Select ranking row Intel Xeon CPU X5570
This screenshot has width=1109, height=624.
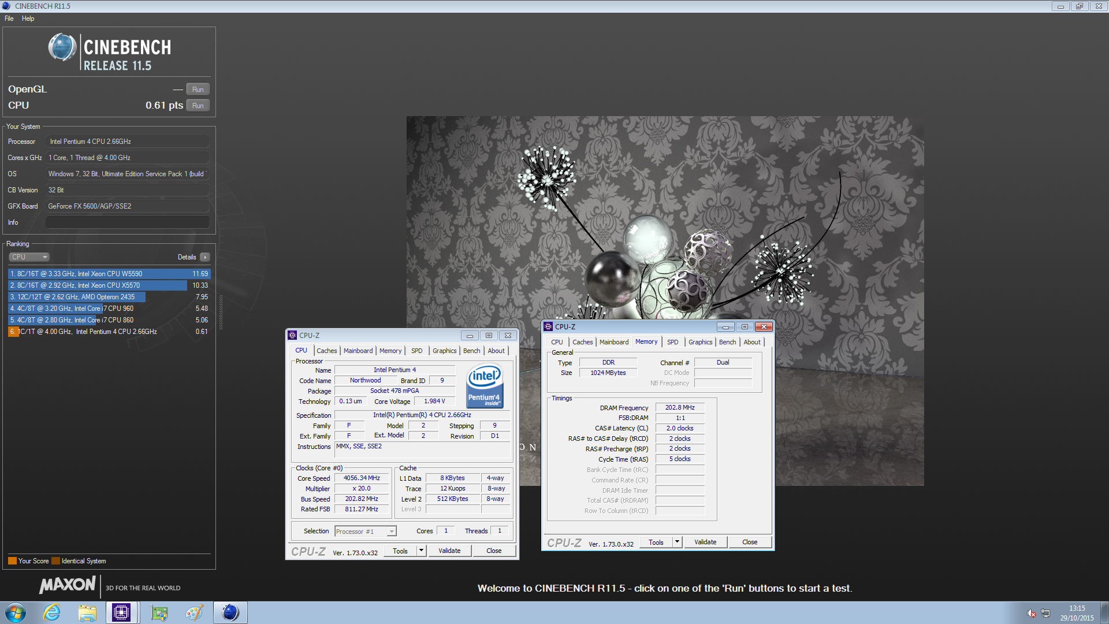point(109,285)
